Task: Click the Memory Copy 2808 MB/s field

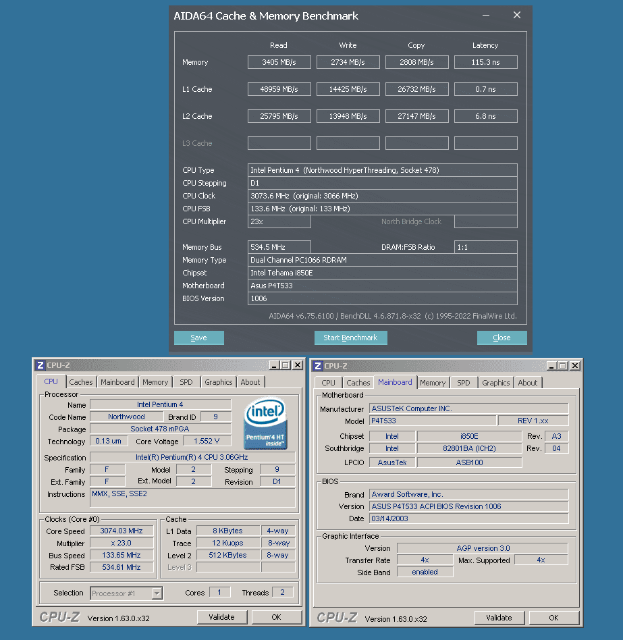Action: (x=417, y=62)
